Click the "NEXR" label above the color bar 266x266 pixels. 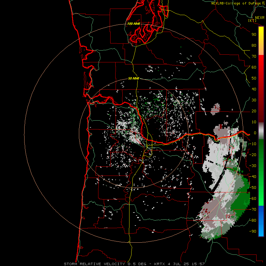click(x=260, y=18)
